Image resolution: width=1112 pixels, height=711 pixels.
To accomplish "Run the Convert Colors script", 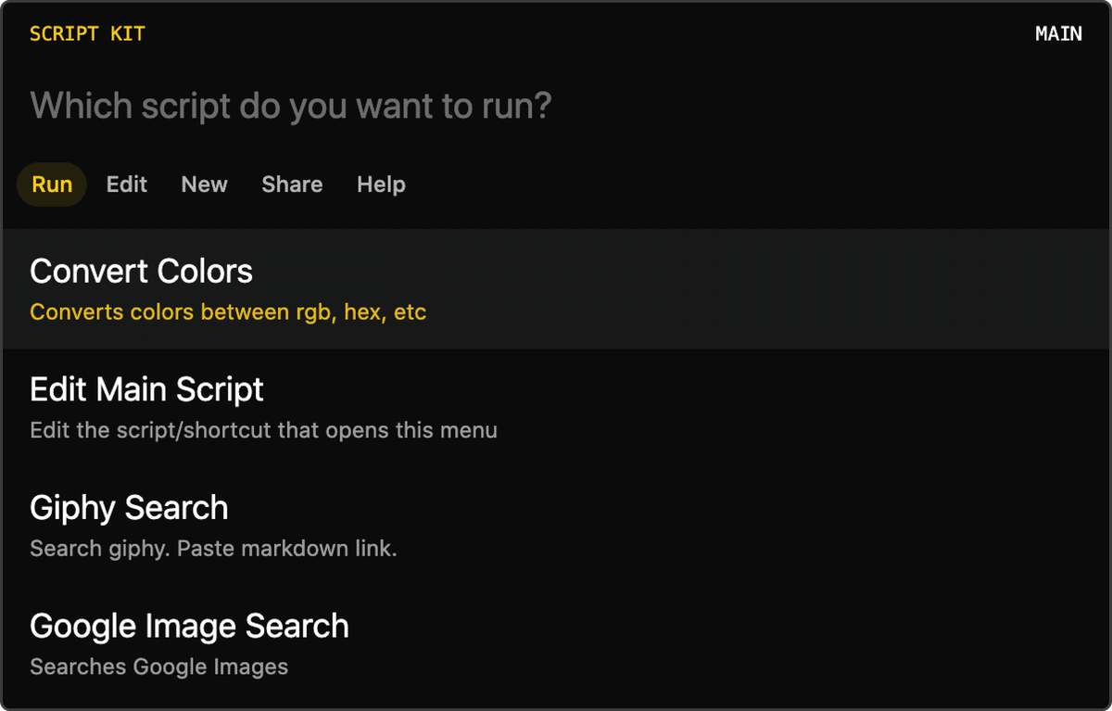I will pyautogui.click(x=556, y=289).
